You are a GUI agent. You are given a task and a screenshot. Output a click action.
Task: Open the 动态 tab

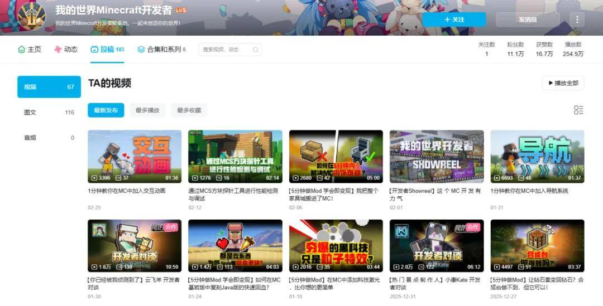click(x=66, y=50)
